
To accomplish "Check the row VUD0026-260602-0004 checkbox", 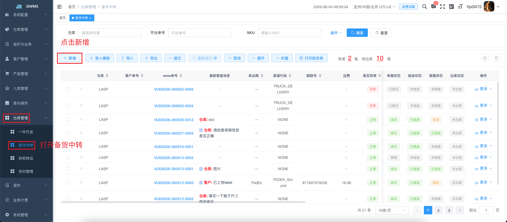I will pyautogui.click(x=68, y=106).
